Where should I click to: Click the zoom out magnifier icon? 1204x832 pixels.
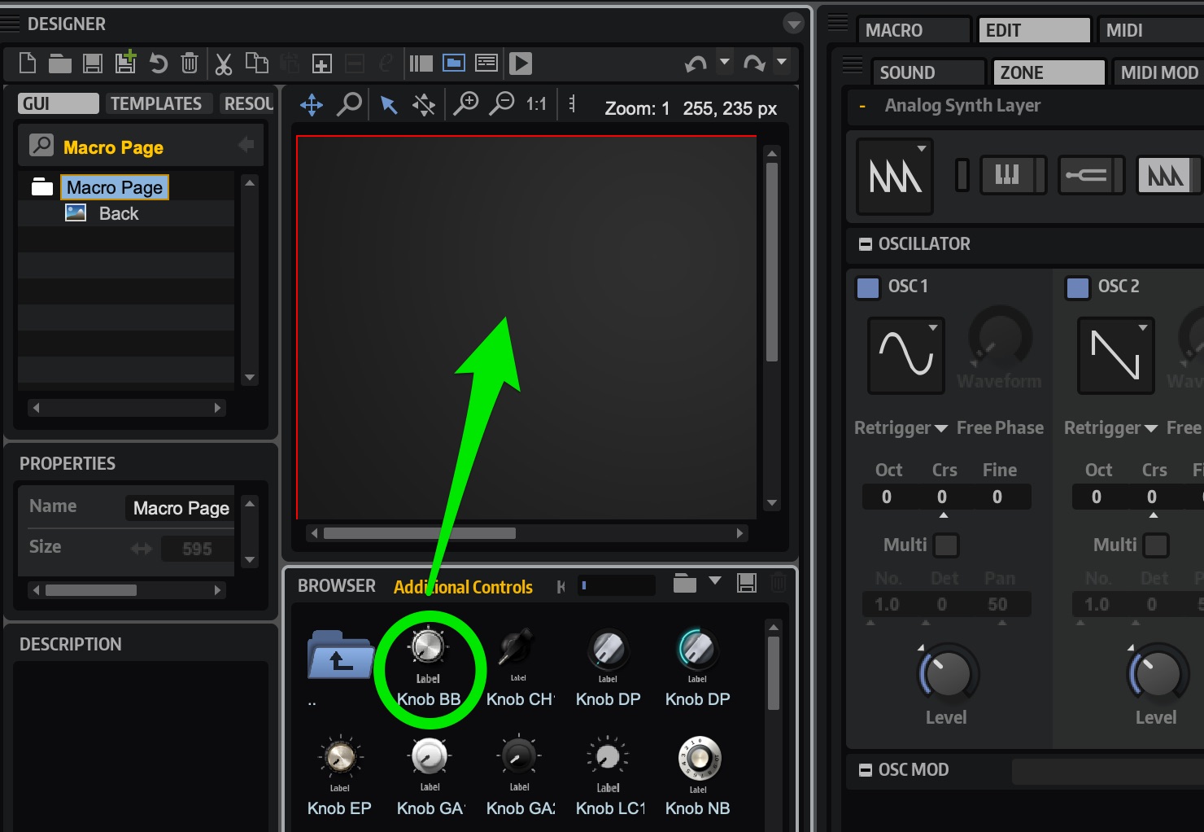point(504,104)
